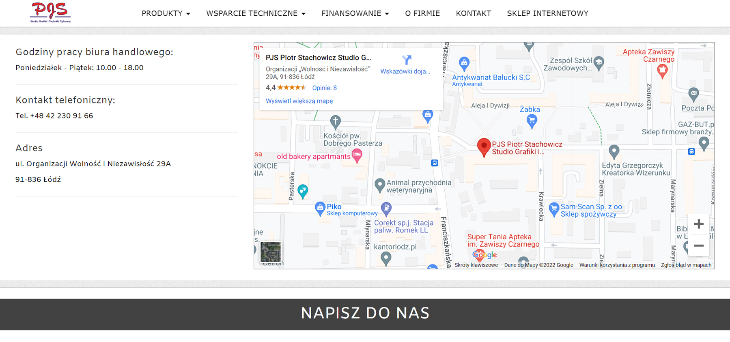730x342 pixels.
Task: Click the Żabka shop marker on map
Action: pos(532,120)
